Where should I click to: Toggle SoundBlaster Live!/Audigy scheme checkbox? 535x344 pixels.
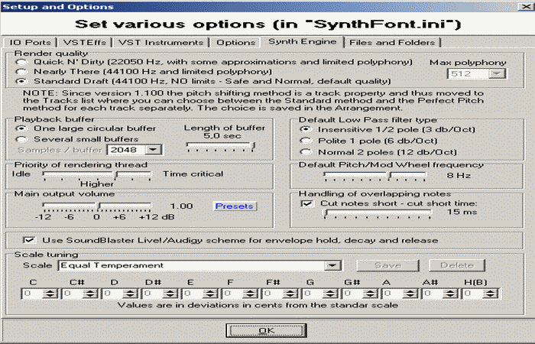(30, 239)
